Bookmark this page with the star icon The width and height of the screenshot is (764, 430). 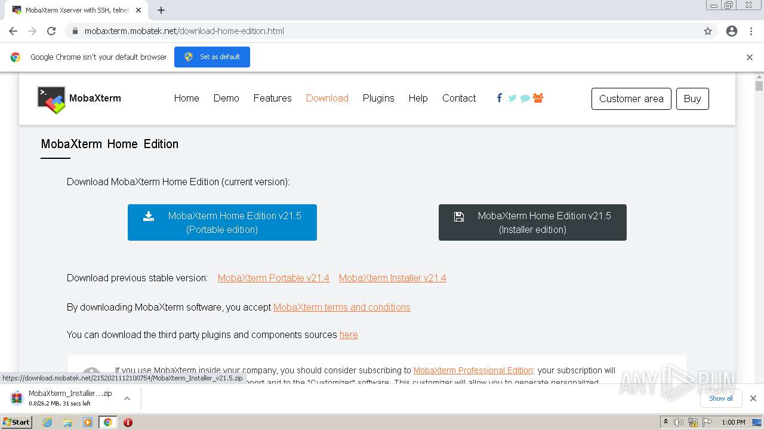tap(708, 31)
